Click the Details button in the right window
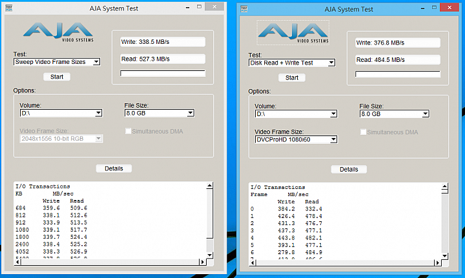The height and width of the screenshot is (278, 465). [349, 170]
